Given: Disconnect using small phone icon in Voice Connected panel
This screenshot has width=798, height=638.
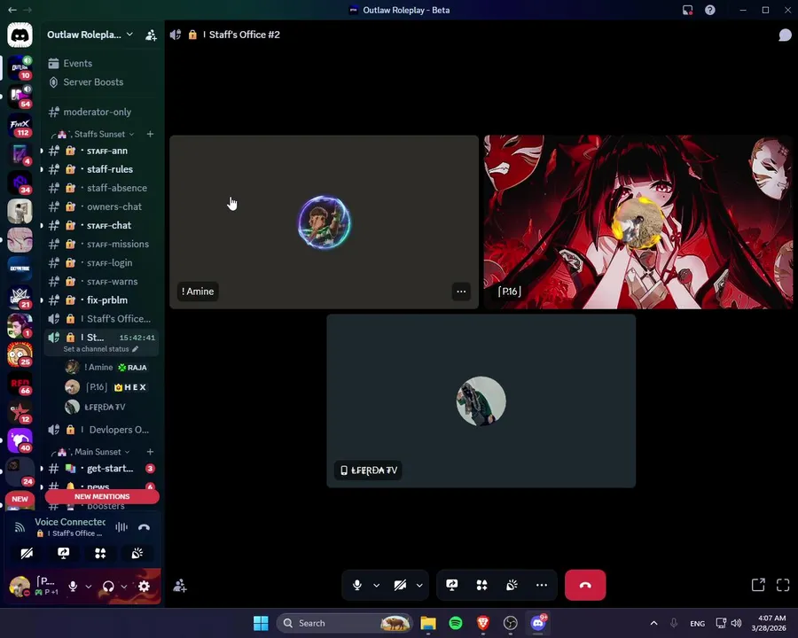Looking at the screenshot, I should (144, 527).
